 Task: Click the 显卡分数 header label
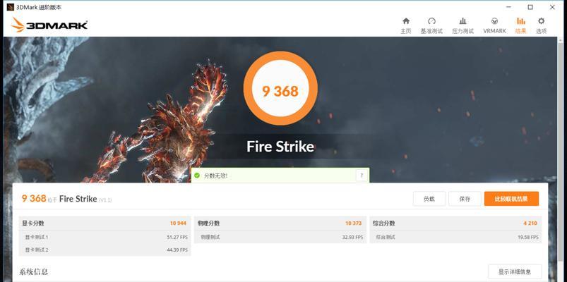click(x=33, y=223)
